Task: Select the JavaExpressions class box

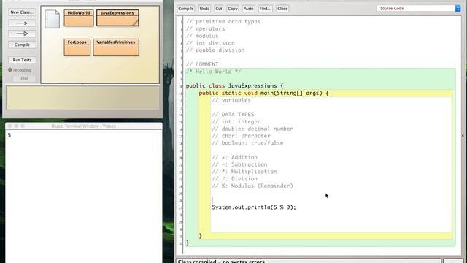Action: pyautogui.click(x=117, y=18)
